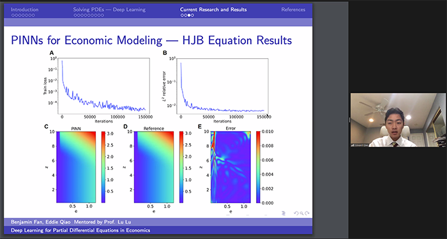The image size is (447, 239).
Task: Click the 'Reference' heatmap title
Action: (x=154, y=128)
